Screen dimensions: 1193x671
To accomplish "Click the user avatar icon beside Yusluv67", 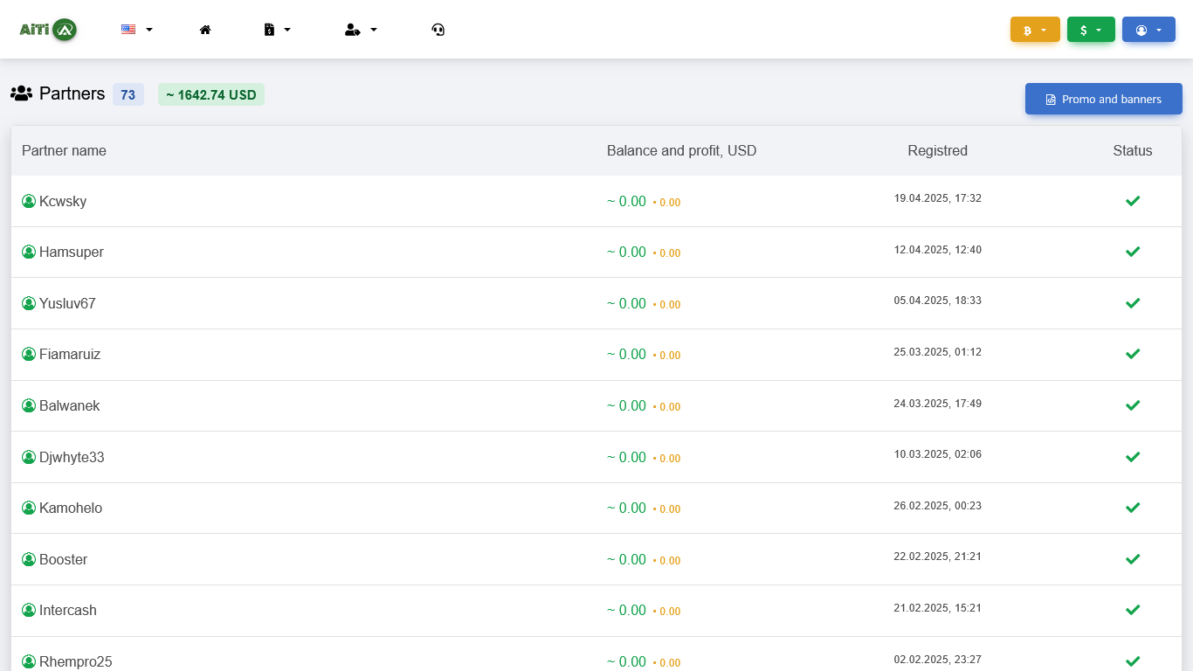I will coord(29,303).
